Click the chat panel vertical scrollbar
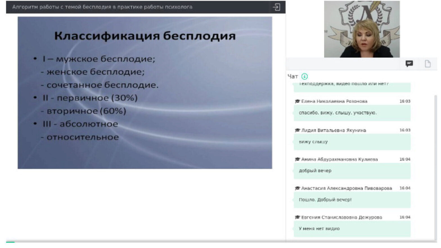The height and width of the screenshot is (248, 441). [x=436, y=166]
